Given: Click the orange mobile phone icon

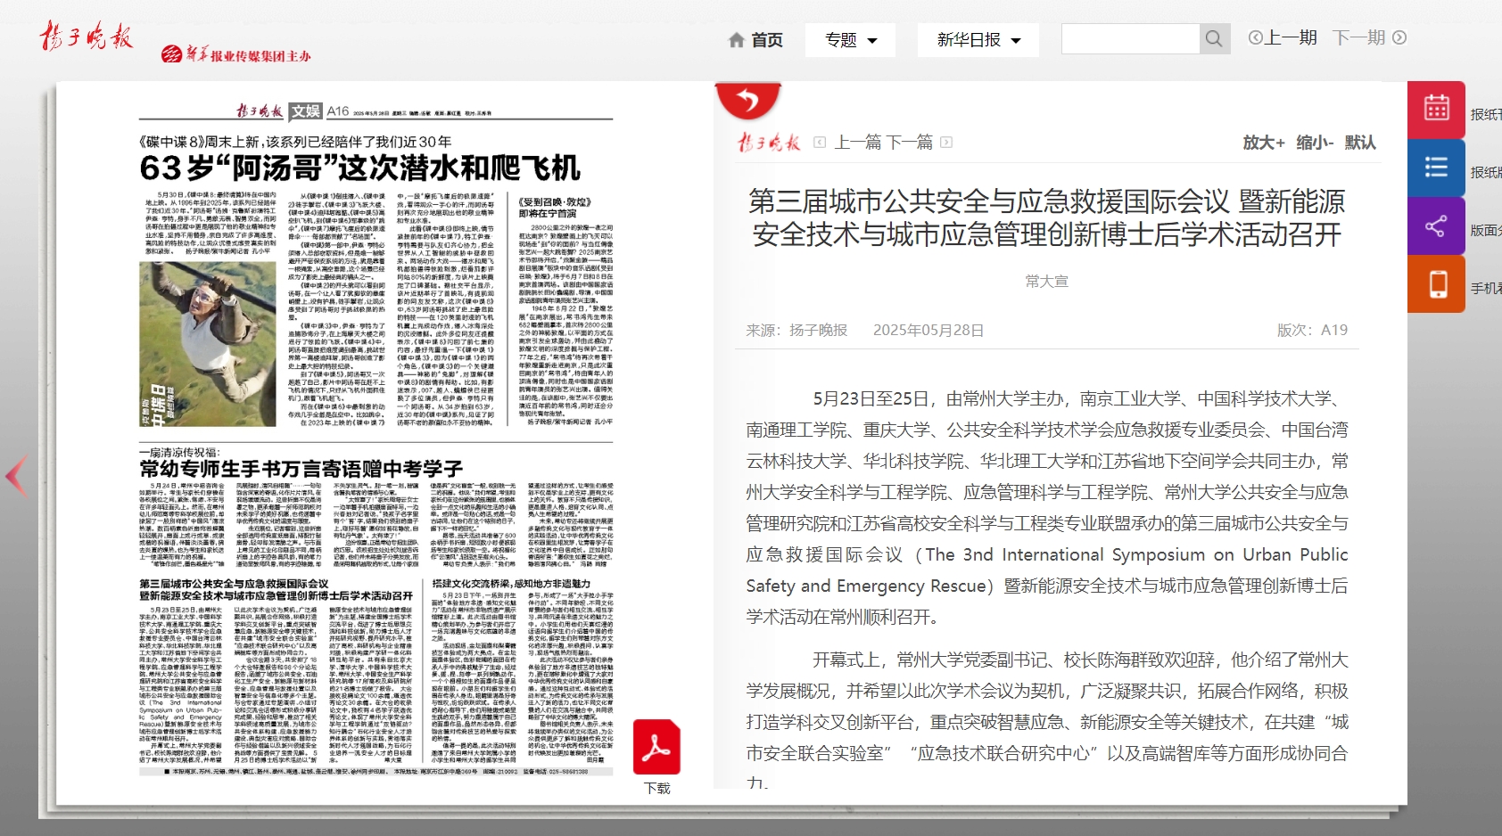Looking at the screenshot, I should point(1436,284).
